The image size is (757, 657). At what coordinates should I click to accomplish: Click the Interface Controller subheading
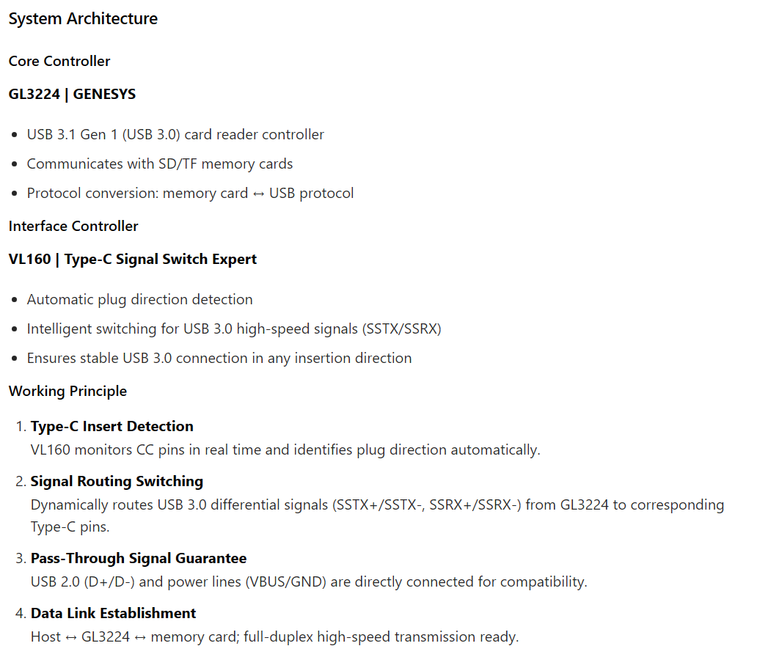click(x=73, y=226)
